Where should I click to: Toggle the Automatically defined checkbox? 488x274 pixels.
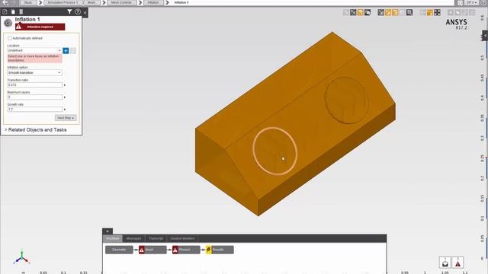pyautogui.click(x=10, y=38)
